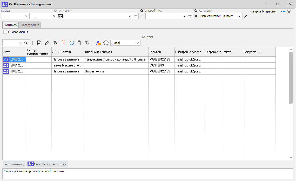
Task: Click the pencil edit contact icon
Action: pos(47,43)
